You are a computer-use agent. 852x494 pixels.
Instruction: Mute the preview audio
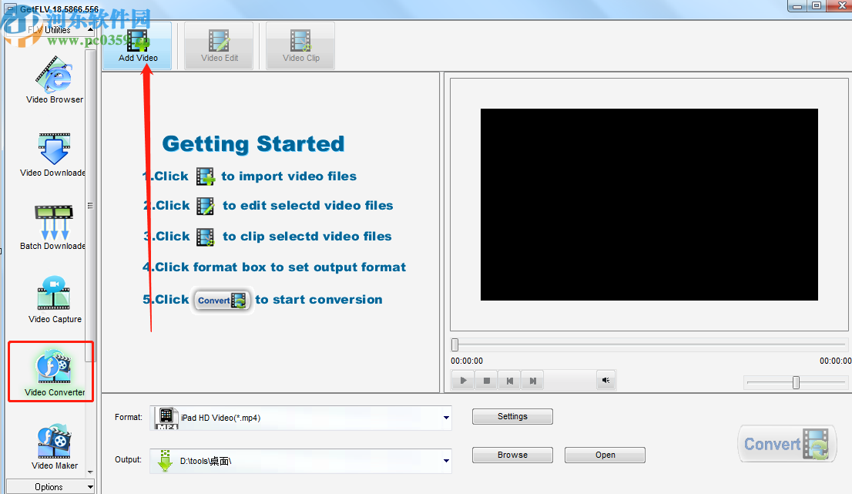(605, 381)
